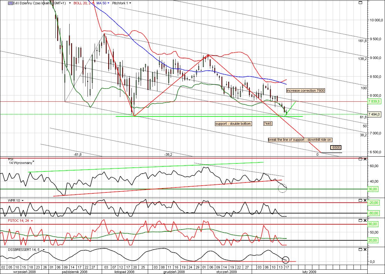The height and width of the screenshot is (274, 385).
Task: Maximize the WPR 10 panel
Action: click(360, 200)
